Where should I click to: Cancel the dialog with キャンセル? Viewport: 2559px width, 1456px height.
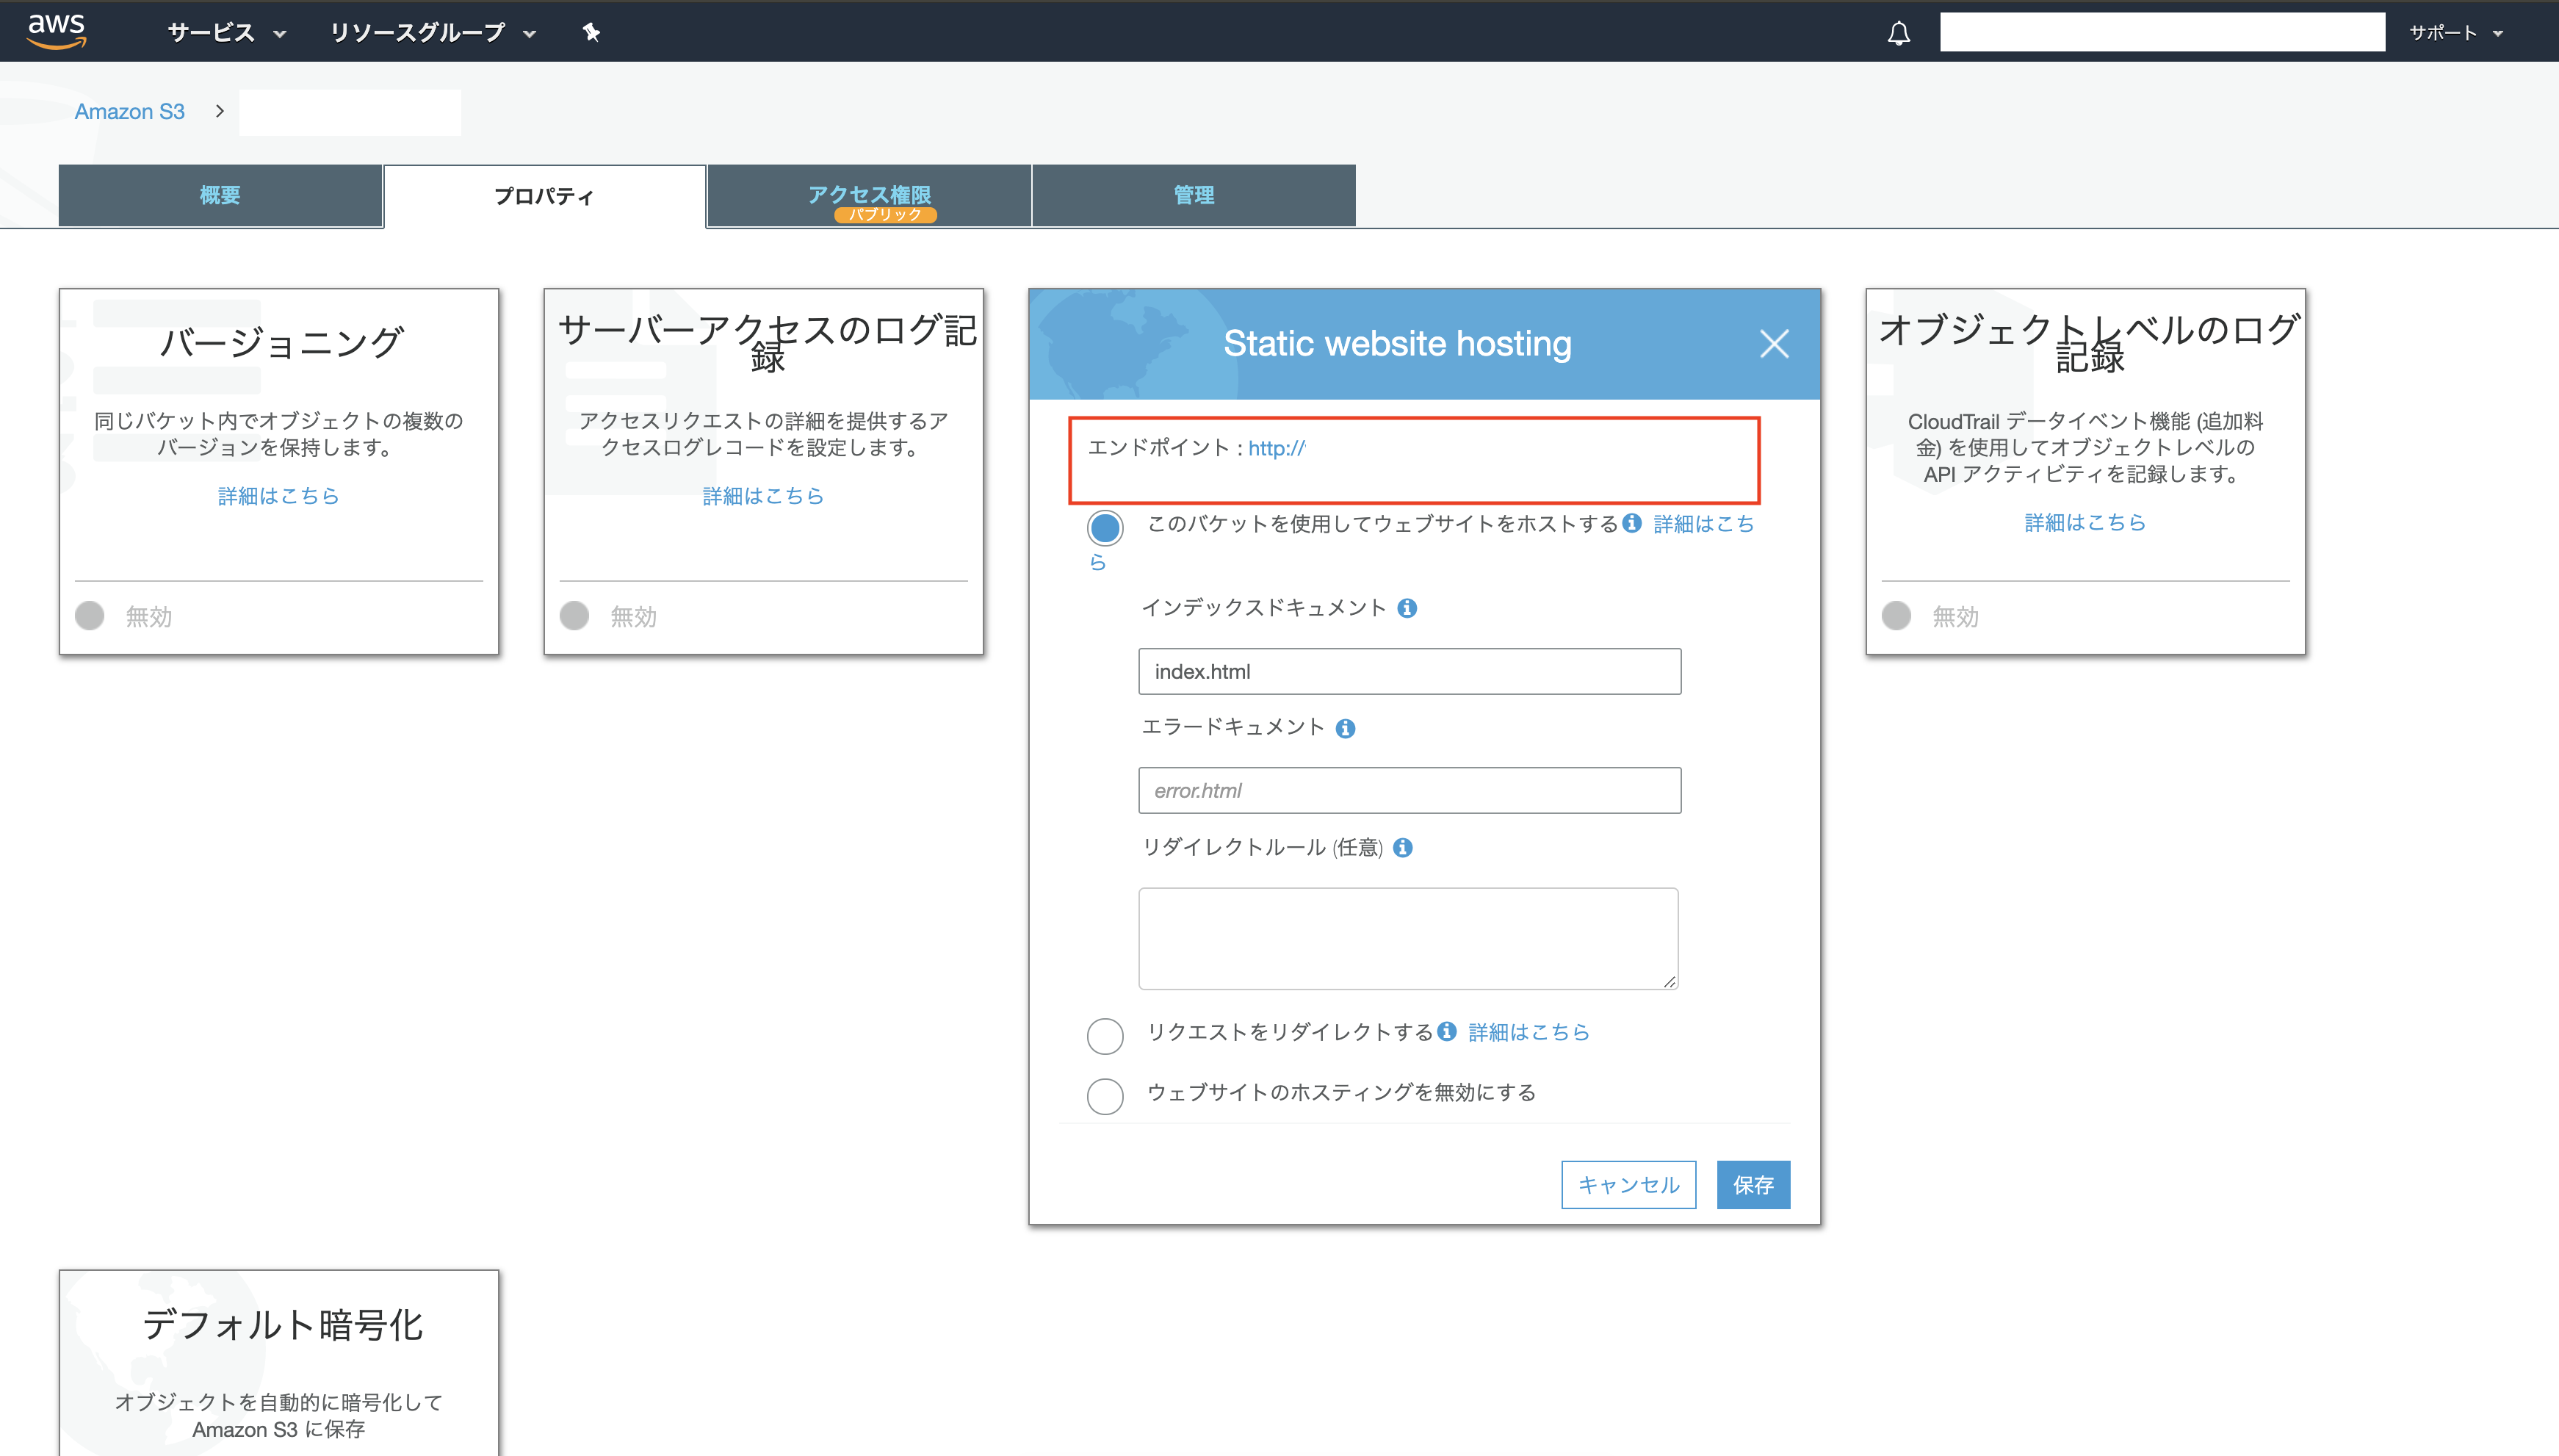[x=1628, y=1184]
